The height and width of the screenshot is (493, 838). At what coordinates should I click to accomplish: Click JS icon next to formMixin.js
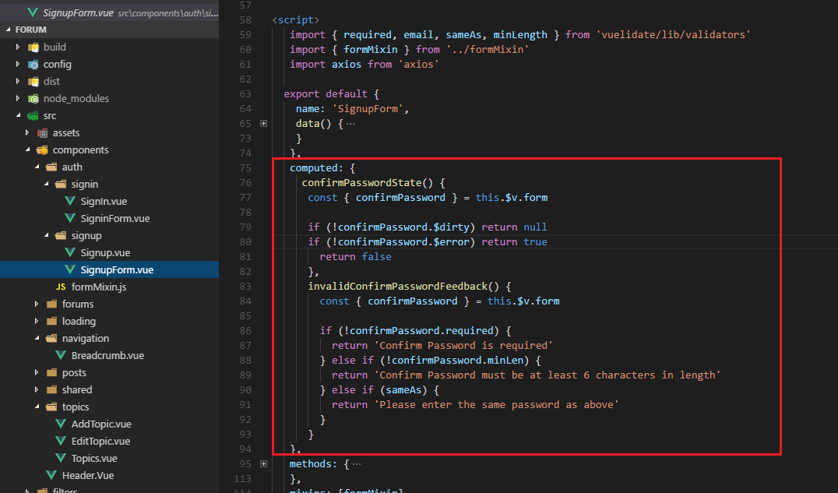tap(61, 287)
